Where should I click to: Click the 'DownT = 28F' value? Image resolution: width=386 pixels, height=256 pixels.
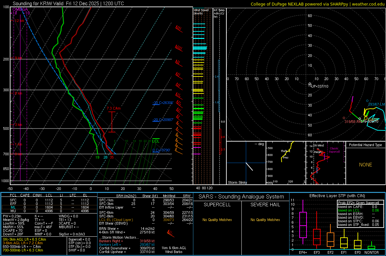click(x=13, y=234)
